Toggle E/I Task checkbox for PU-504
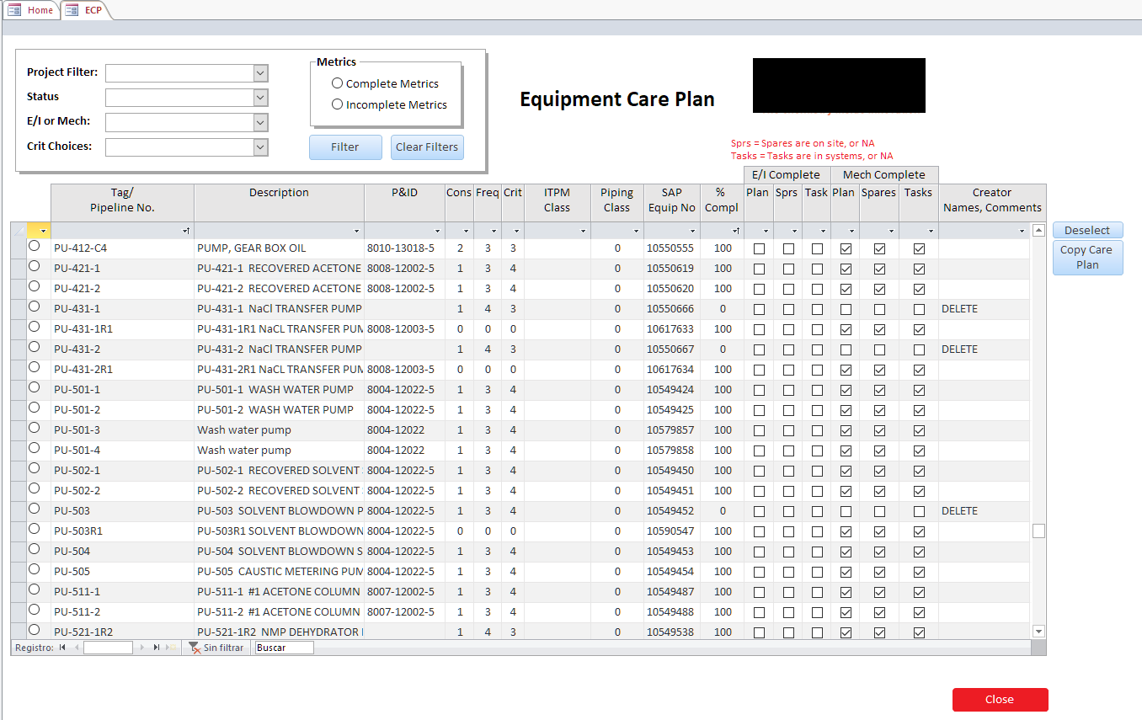Image resolution: width=1142 pixels, height=720 pixels. [817, 552]
